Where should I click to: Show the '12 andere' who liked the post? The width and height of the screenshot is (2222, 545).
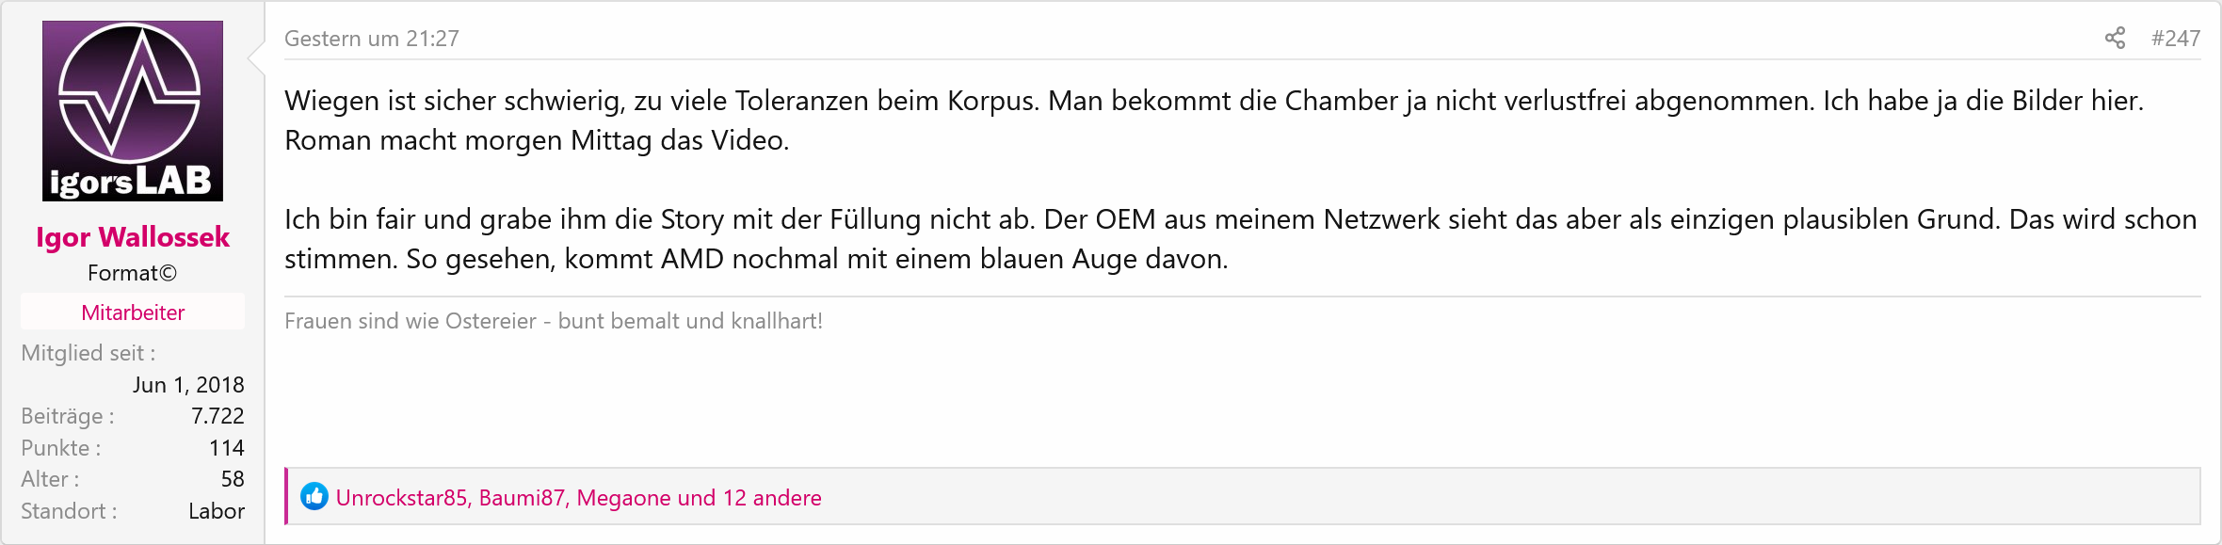point(772,498)
